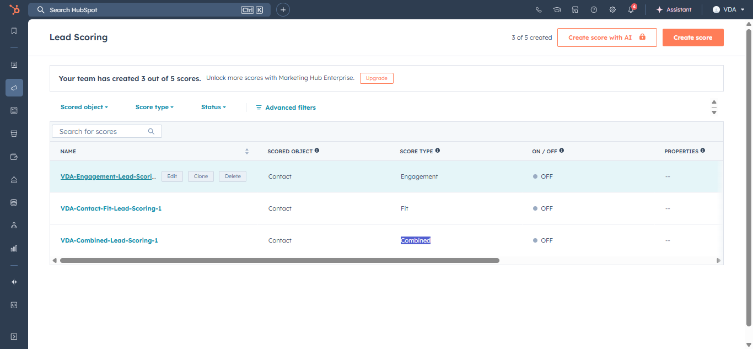The image size is (753, 349).
Task: Click the page vertical scrollbar
Action: pos(749,176)
